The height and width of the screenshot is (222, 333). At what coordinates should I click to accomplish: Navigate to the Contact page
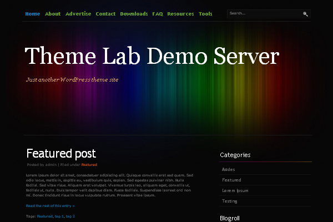click(105, 14)
